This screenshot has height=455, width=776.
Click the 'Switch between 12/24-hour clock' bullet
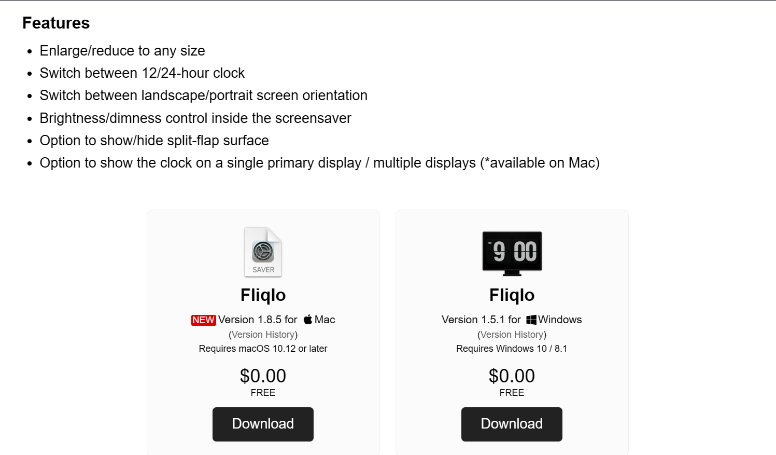(142, 73)
